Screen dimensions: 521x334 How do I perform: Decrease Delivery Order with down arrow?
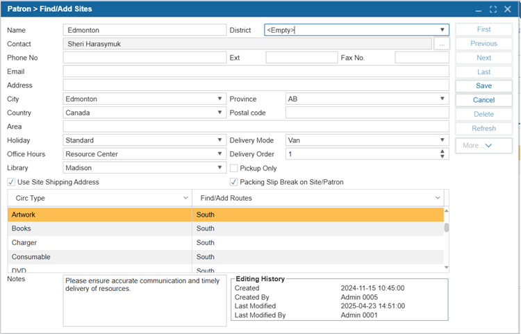click(x=443, y=157)
